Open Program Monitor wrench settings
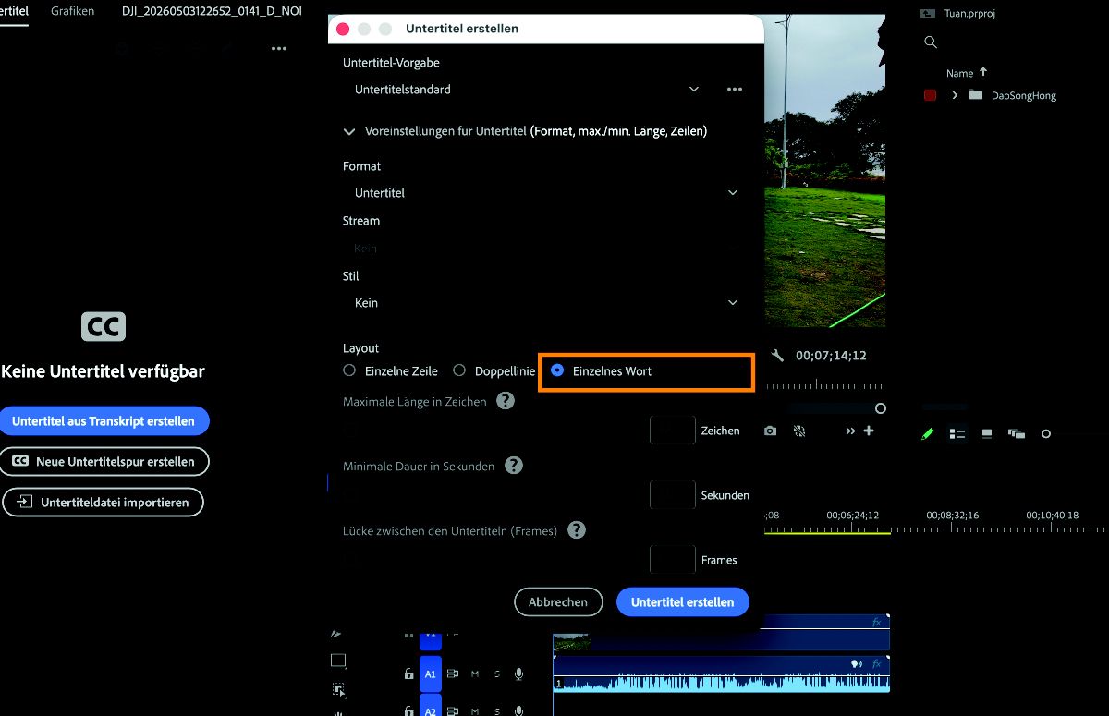1109x716 pixels. [x=777, y=356]
